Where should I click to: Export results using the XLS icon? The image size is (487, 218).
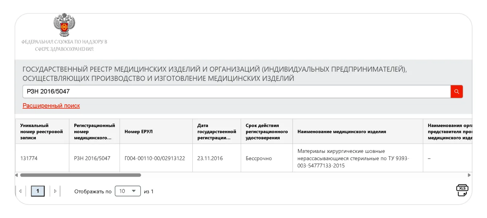462,190
